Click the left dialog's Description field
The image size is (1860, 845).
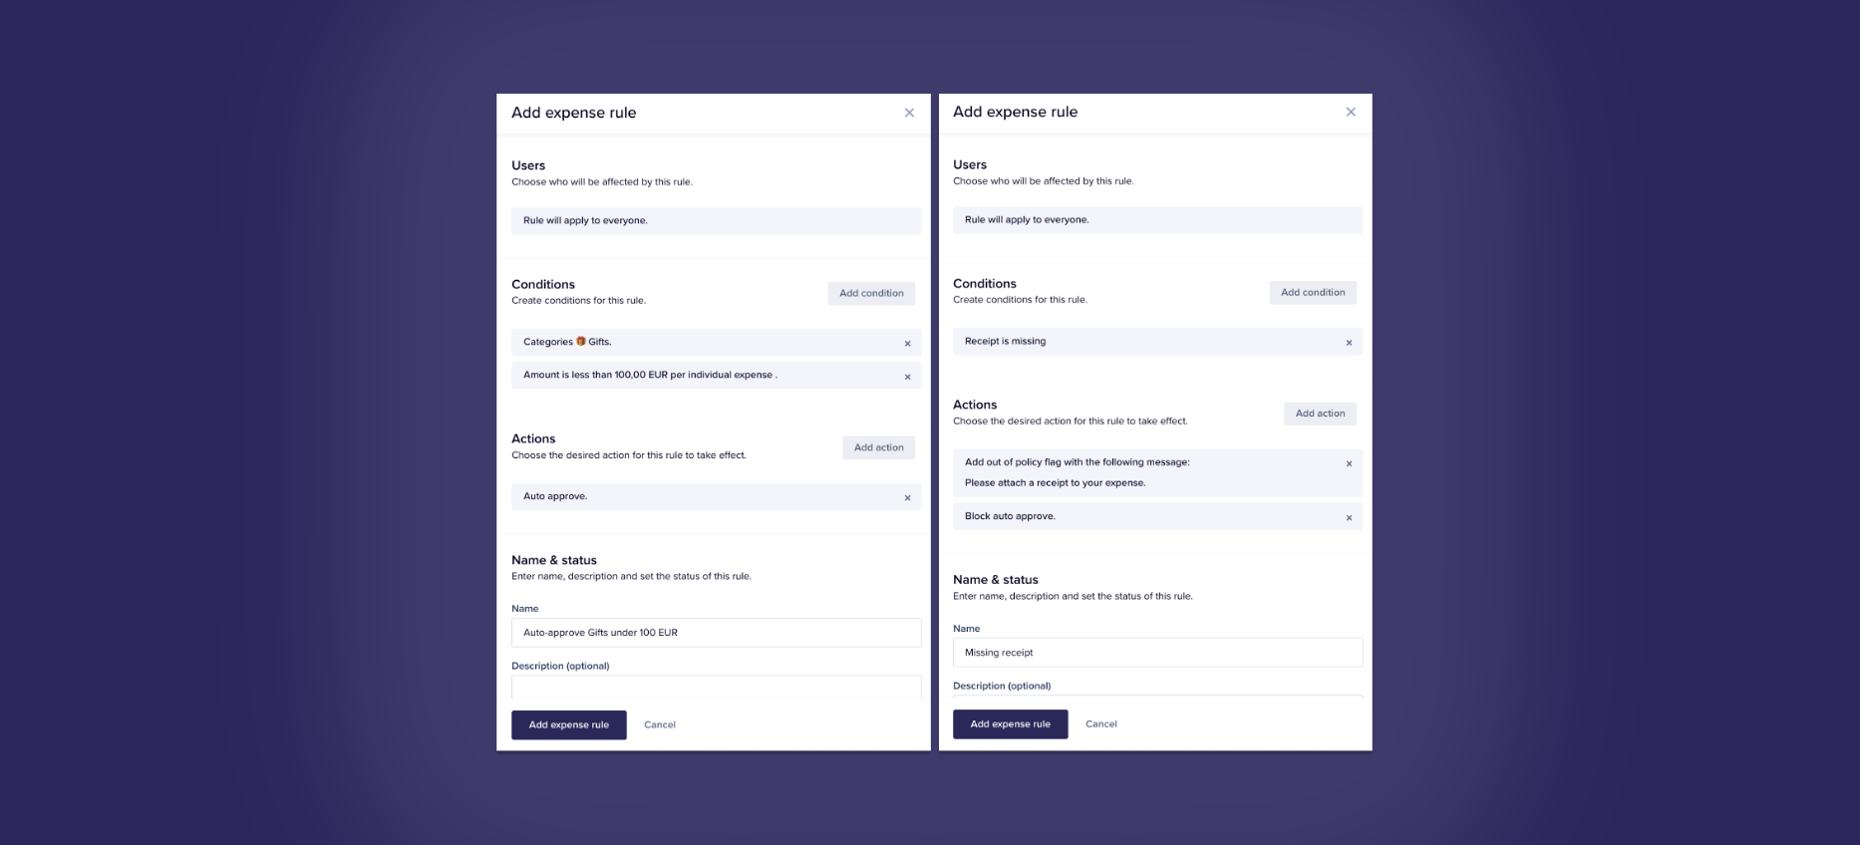tap(716, 688)
